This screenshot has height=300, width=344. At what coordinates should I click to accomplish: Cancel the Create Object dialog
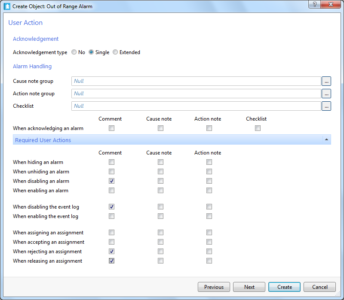pyautogui.click(x=319, y=287)
